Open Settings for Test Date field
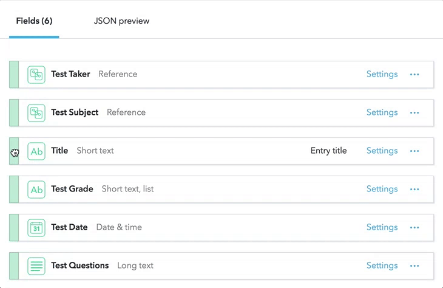This screenshot has height=288, width=443. click(x=382, y=227)
